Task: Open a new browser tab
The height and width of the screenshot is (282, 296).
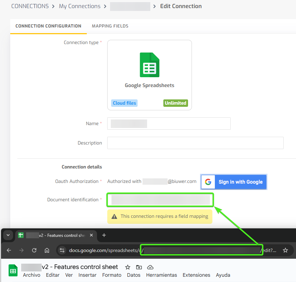Action: [x=104, y=235]
